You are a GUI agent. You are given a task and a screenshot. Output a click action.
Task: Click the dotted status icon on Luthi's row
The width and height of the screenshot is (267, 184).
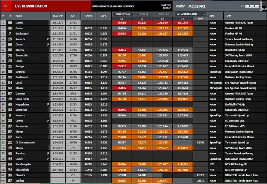point(49,61)
